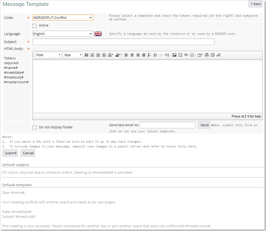Open the Size dropdown in the editor
Image resolution: width=267 pixels, height=232 pixels.
tap(73, 55)
